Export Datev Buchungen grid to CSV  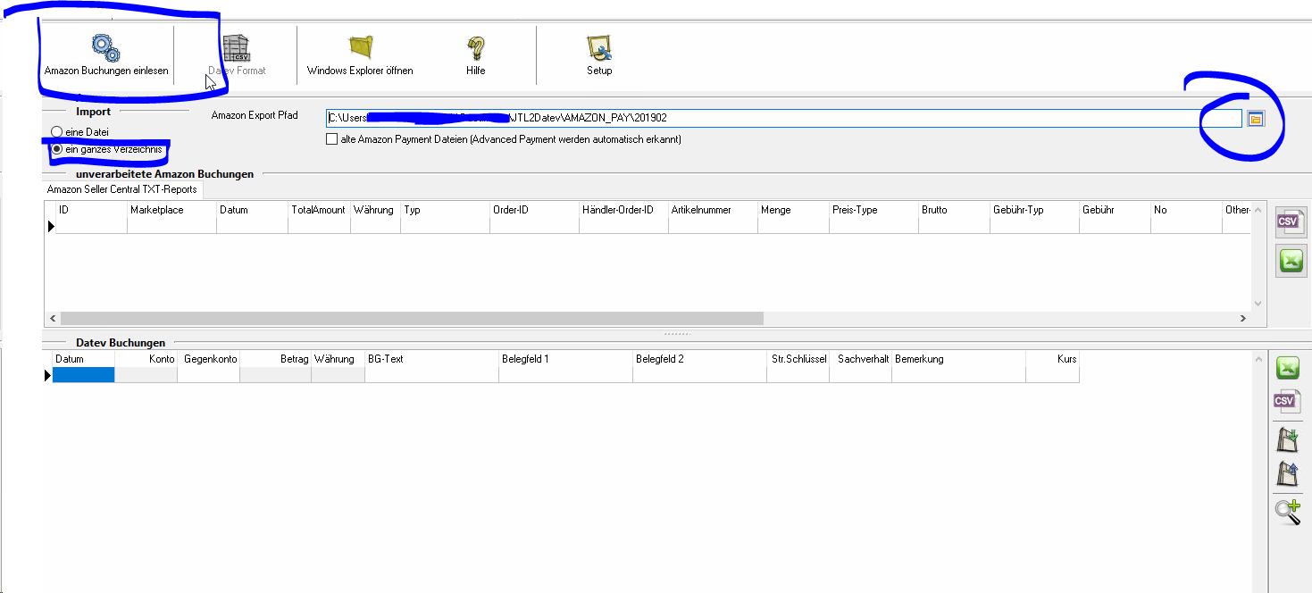(1287, 402)
